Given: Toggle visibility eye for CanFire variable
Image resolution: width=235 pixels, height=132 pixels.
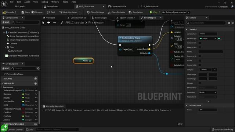Looking at the screenshot, I should (36, 113).
